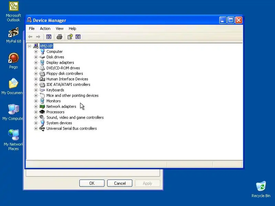Click Cancel in the dialog behind Device Manager
This screenshot has height=206, width=275.
coord(120,183)
